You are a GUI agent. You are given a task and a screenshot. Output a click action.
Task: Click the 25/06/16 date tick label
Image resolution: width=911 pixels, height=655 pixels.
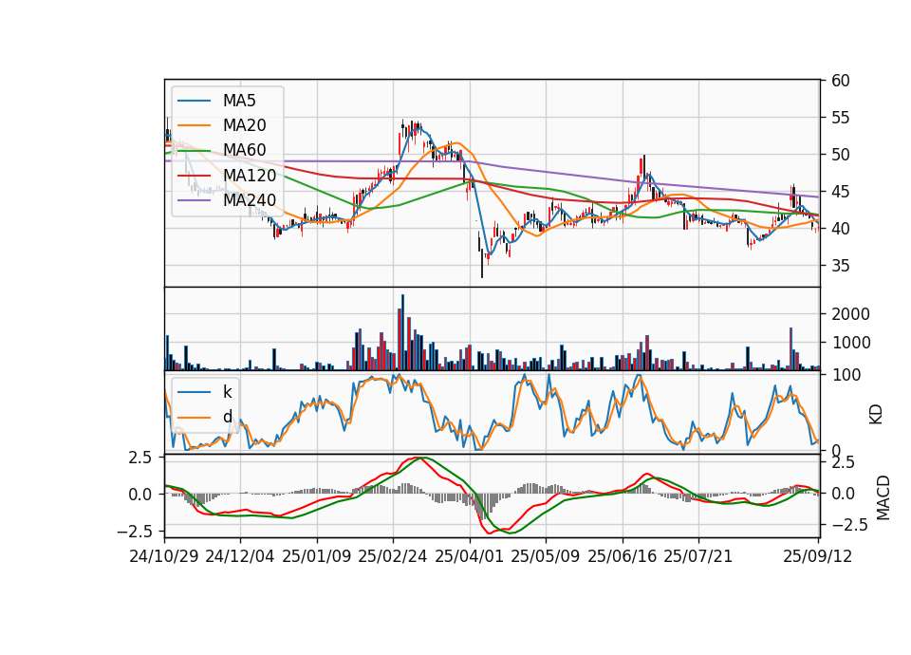(623, 556)
